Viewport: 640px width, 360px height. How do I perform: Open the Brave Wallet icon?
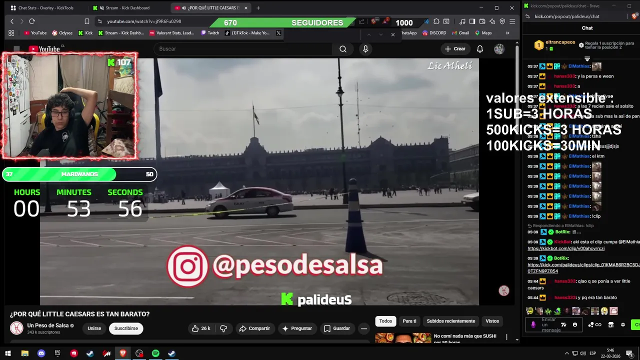482,21
